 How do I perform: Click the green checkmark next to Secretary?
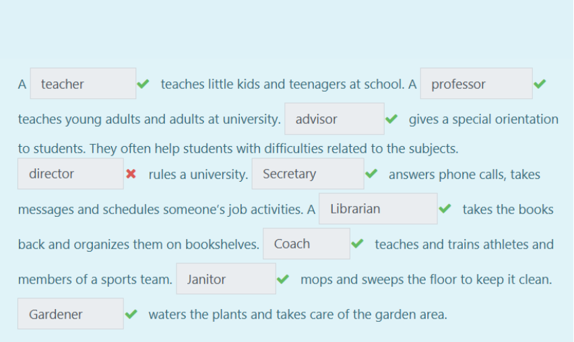click(371, 174)
